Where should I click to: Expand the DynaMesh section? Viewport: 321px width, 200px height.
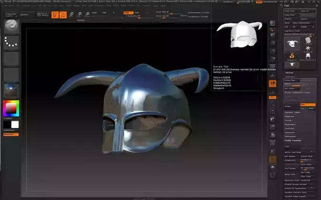[x=290, y=132]
